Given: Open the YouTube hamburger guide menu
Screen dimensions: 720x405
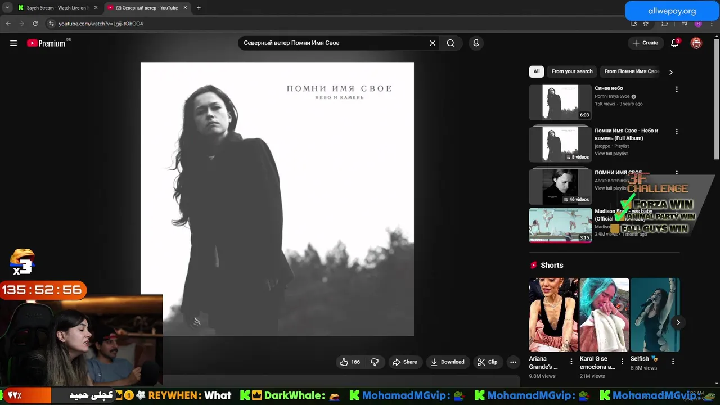Looking at the screenshot, I should pos(13,43).
